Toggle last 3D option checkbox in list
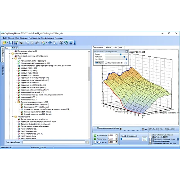180x180 pixels. tap(150, 143)
